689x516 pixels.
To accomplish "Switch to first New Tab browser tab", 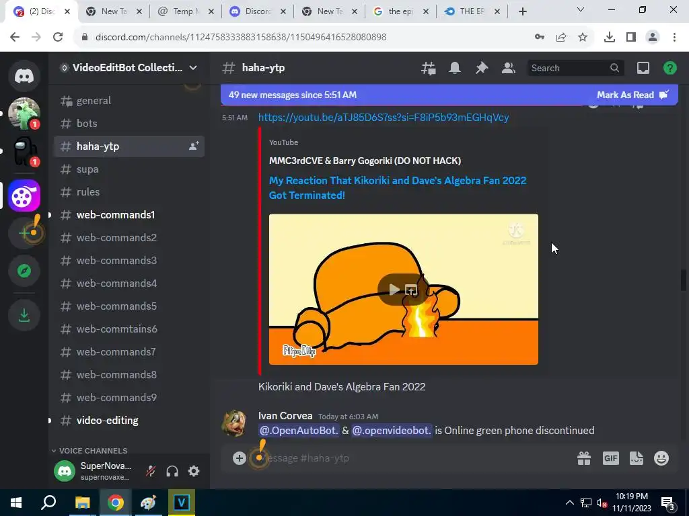I will (114, 11).
